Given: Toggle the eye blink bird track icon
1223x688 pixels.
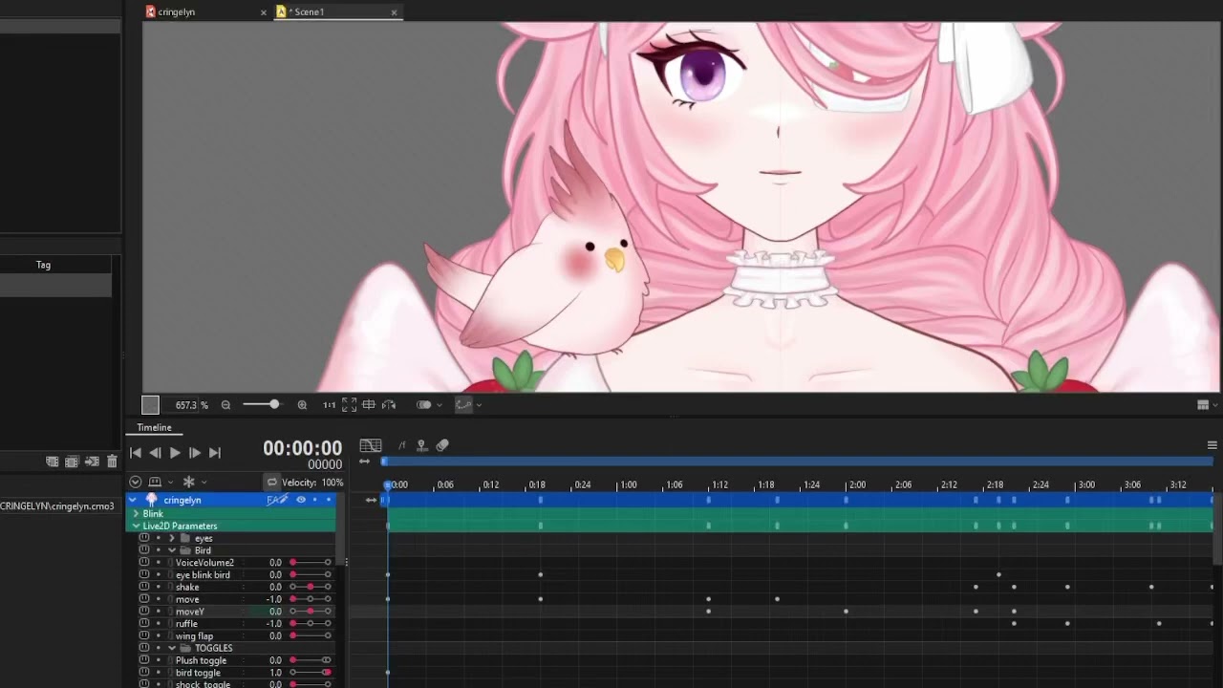Looking at the screenshot, I should coord(144,575).
